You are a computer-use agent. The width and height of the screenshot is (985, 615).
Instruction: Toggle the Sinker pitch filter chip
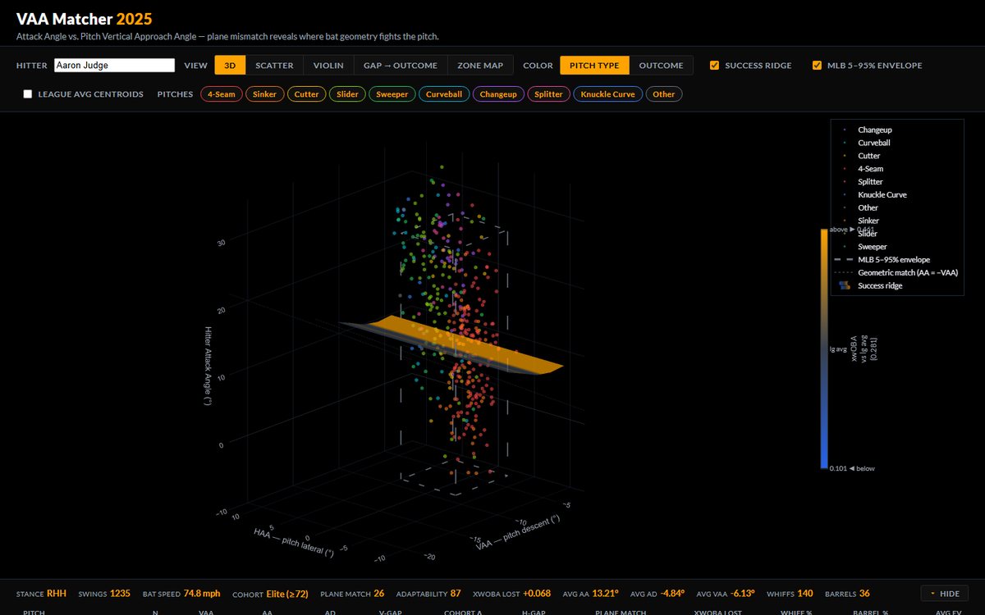point(265,94)
